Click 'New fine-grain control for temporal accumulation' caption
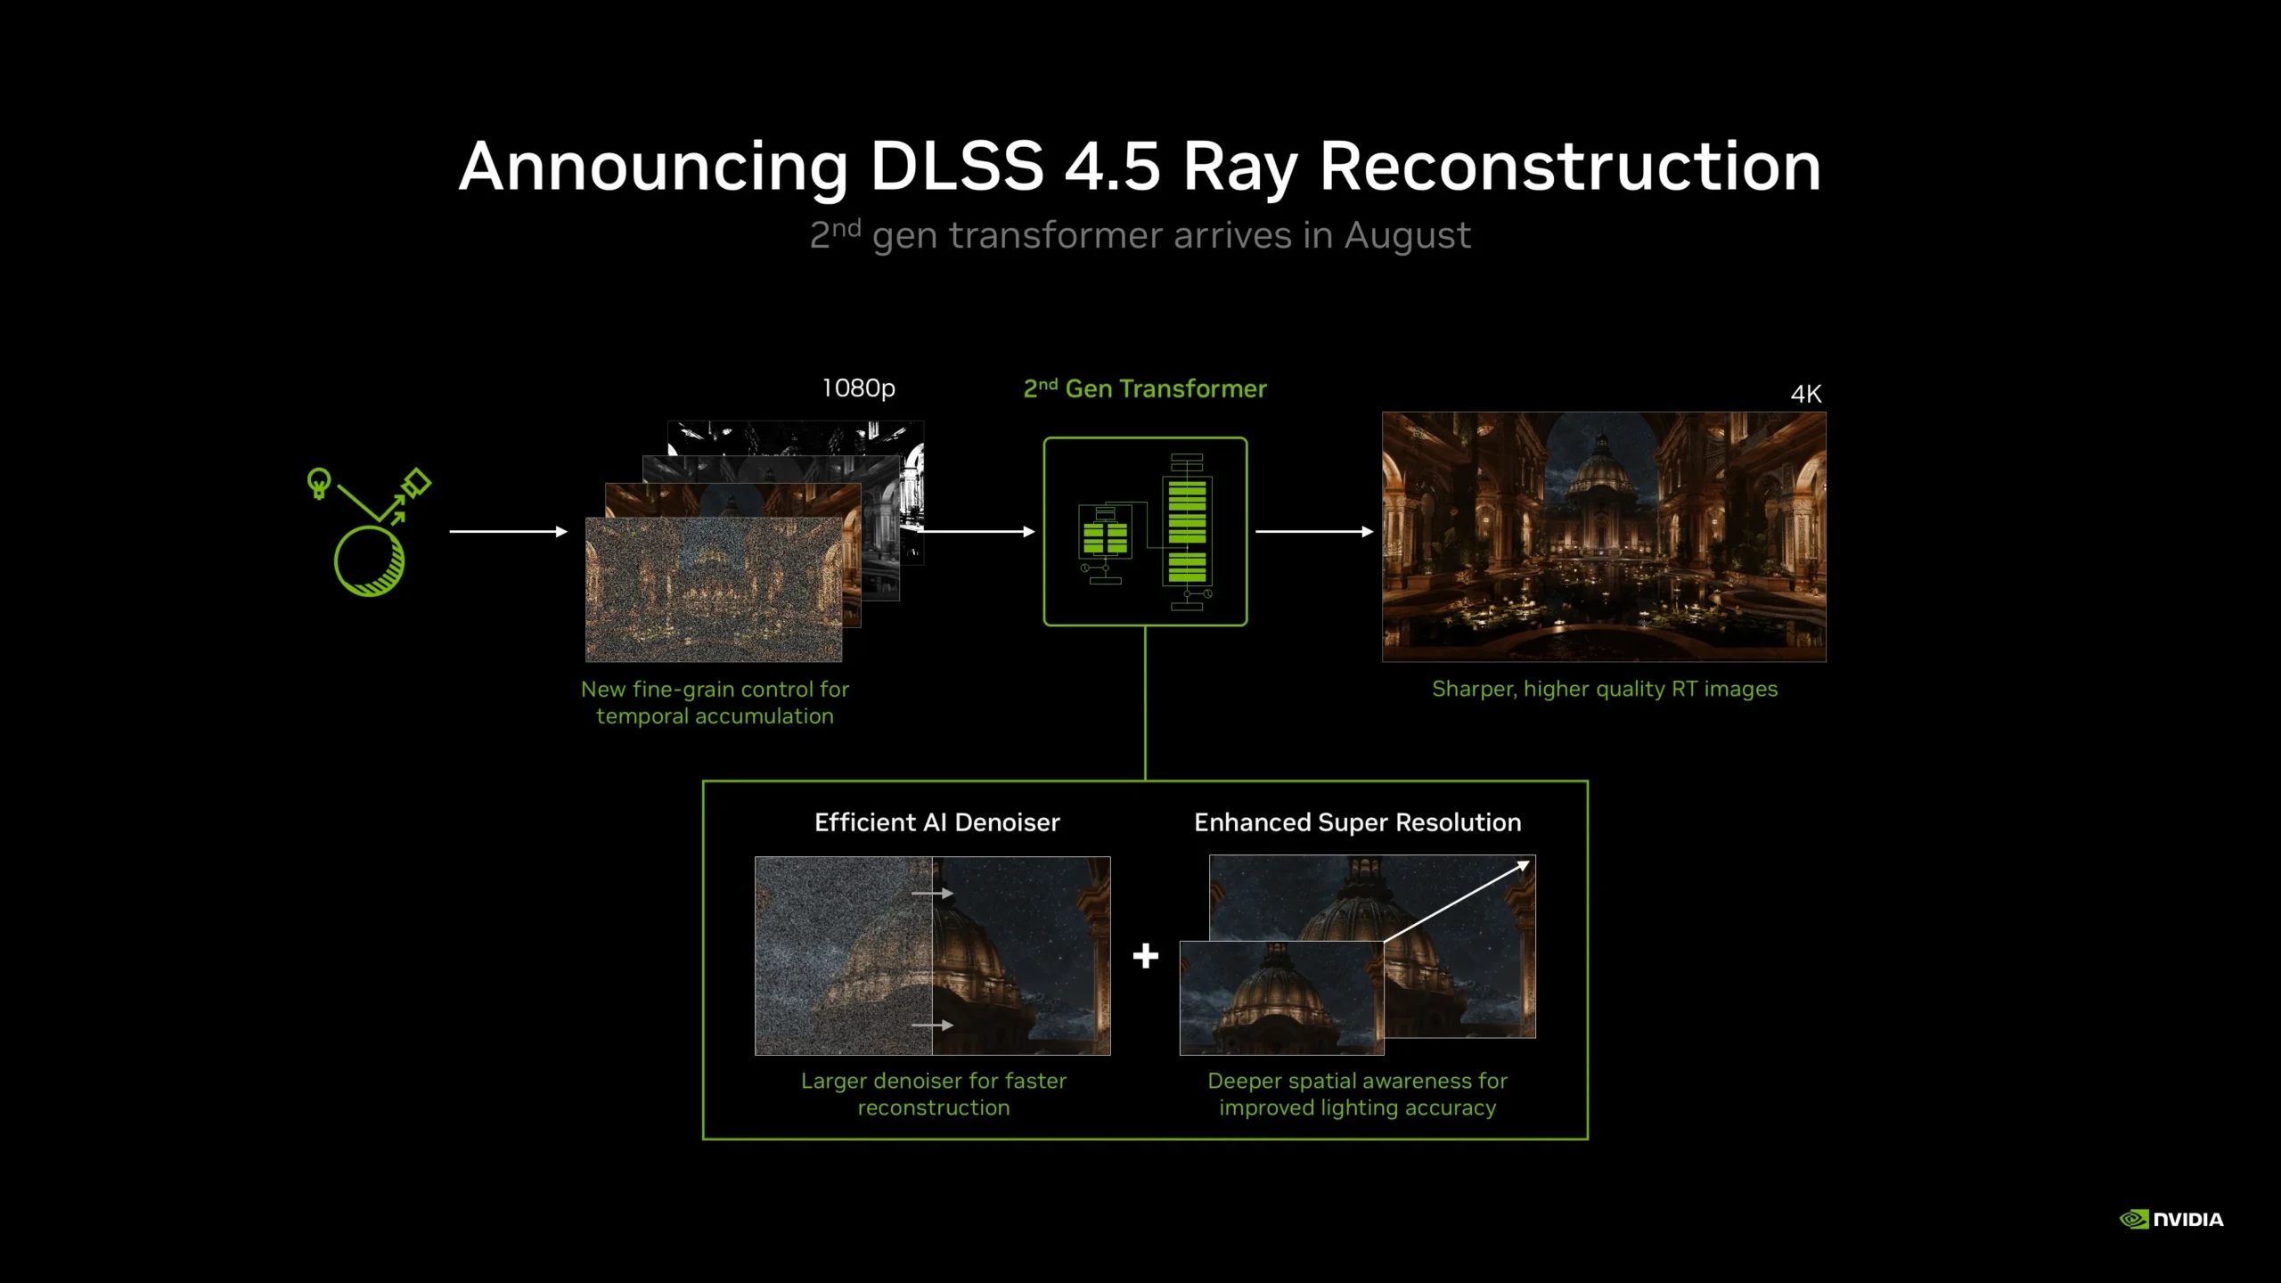This screenshot has height=1283, width=2281. coord(715,702)
